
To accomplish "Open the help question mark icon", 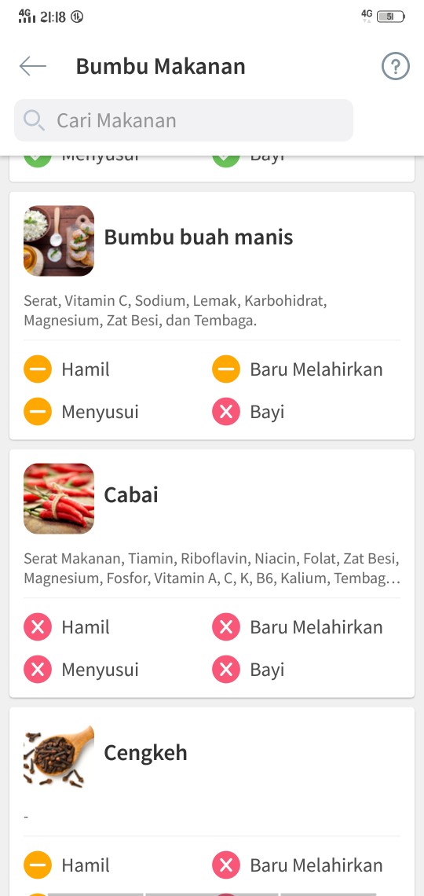I will (x=396, y=66).
